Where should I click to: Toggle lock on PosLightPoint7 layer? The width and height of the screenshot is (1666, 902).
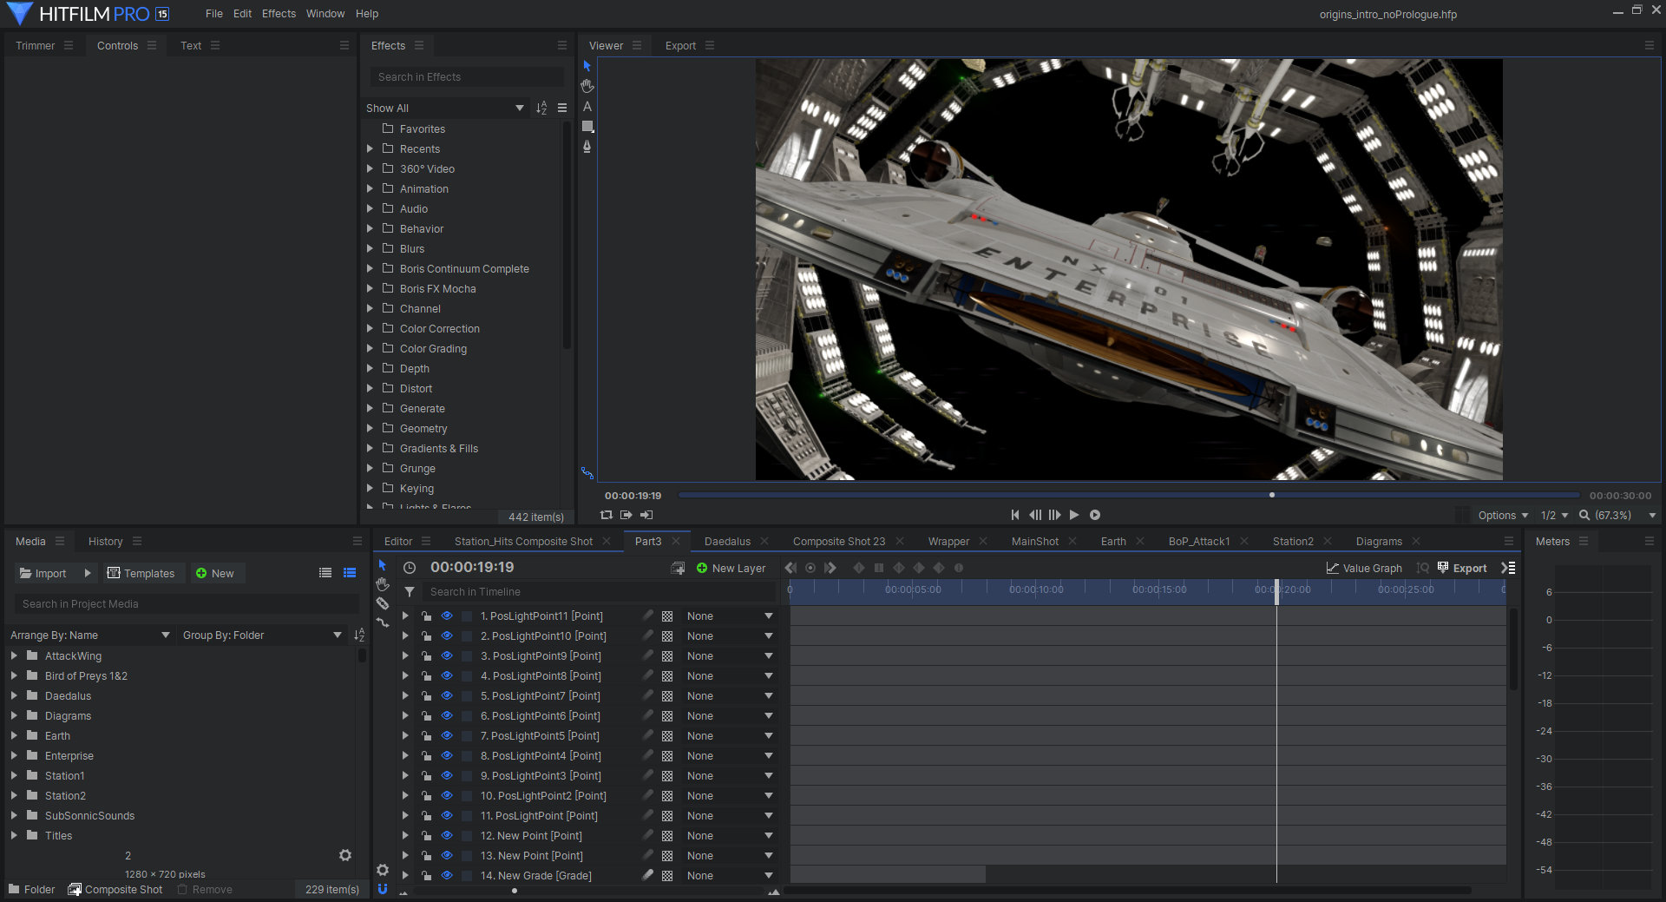(426, 696)
